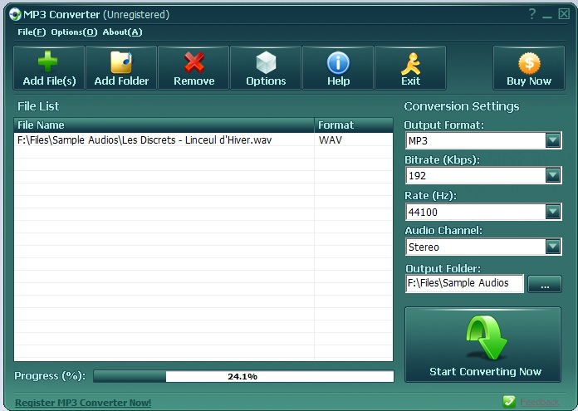
Task: Open the File(F) menu
Action: (x=32, y=32)
